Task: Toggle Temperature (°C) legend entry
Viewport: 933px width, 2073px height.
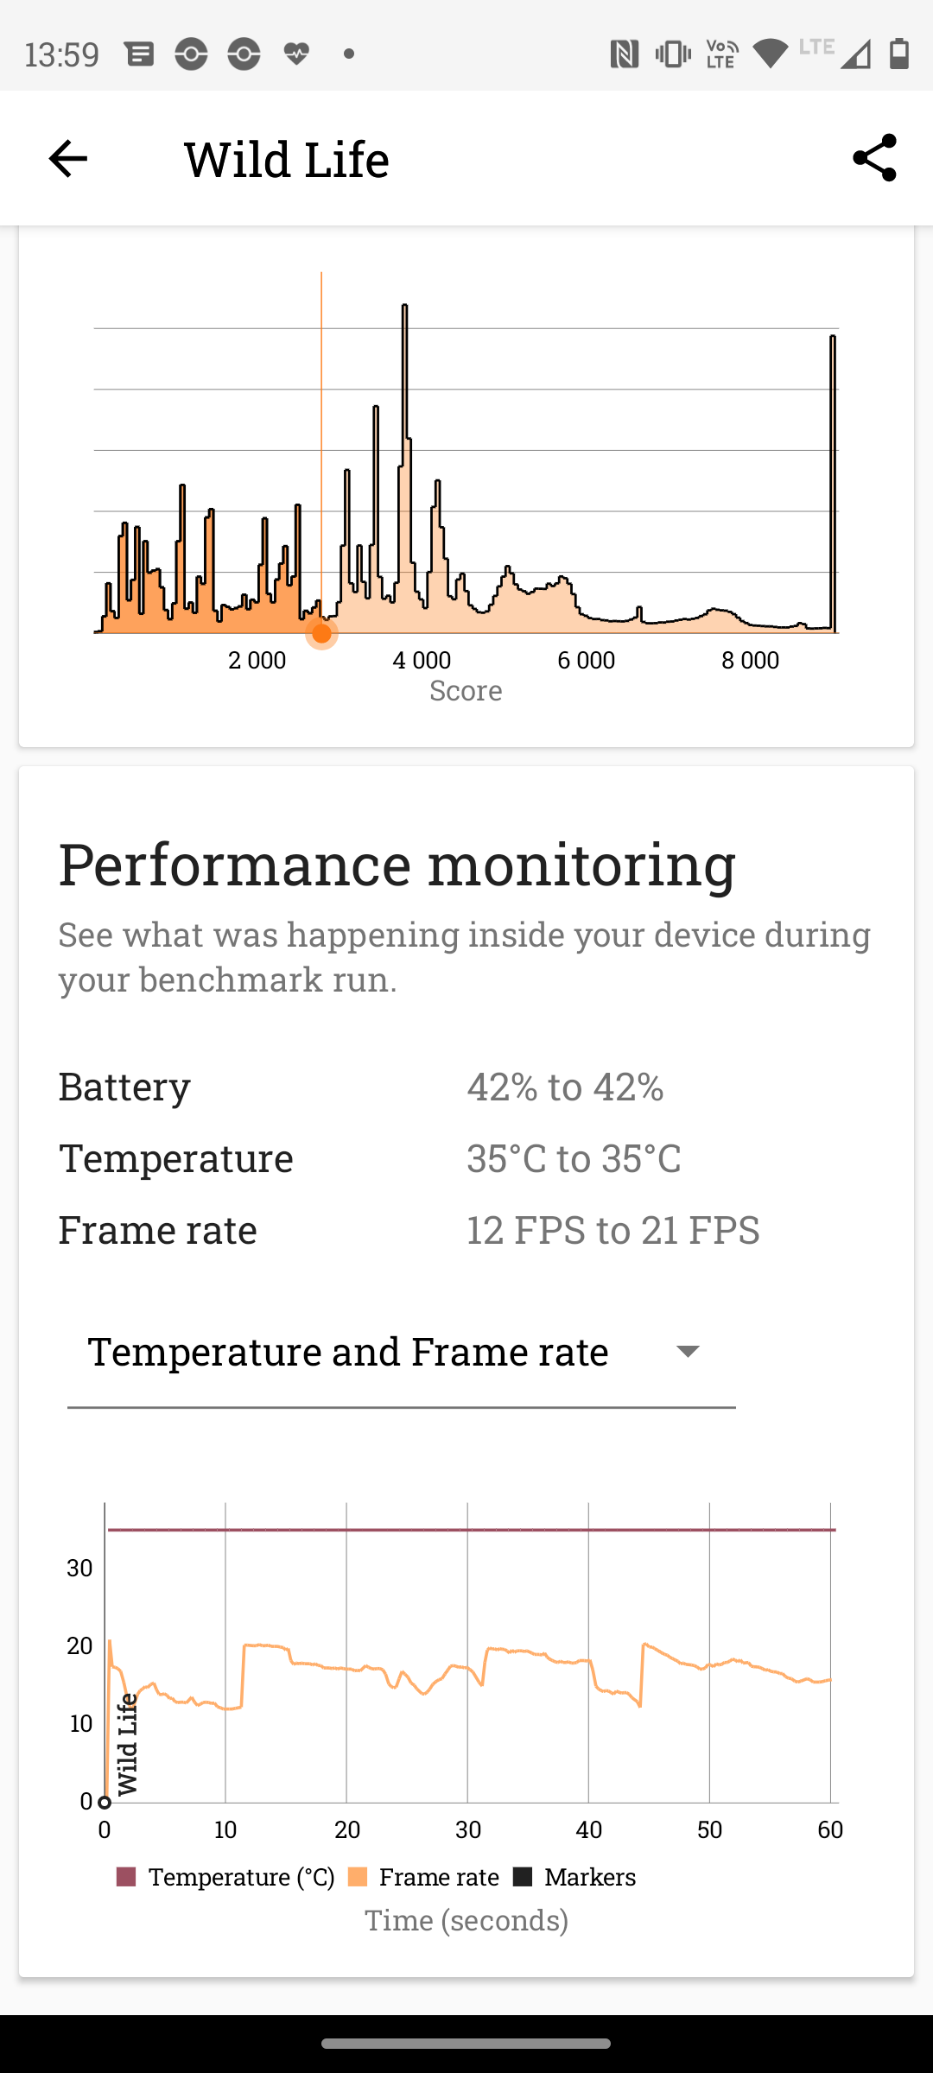Action: [226, 1877]
